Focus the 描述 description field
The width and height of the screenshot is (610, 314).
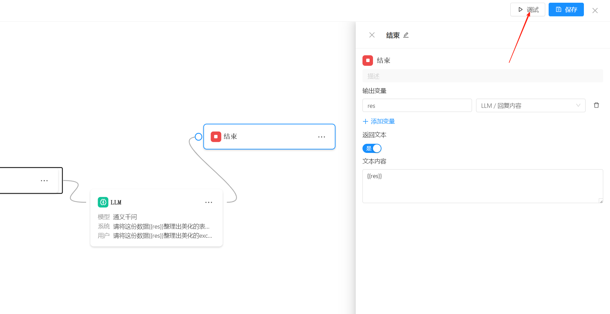(x=483, y=76)
